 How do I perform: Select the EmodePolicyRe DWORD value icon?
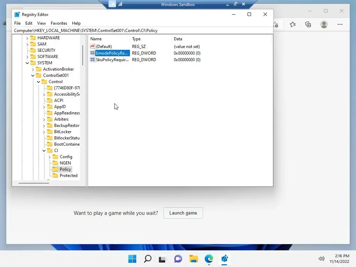point(92,53)
